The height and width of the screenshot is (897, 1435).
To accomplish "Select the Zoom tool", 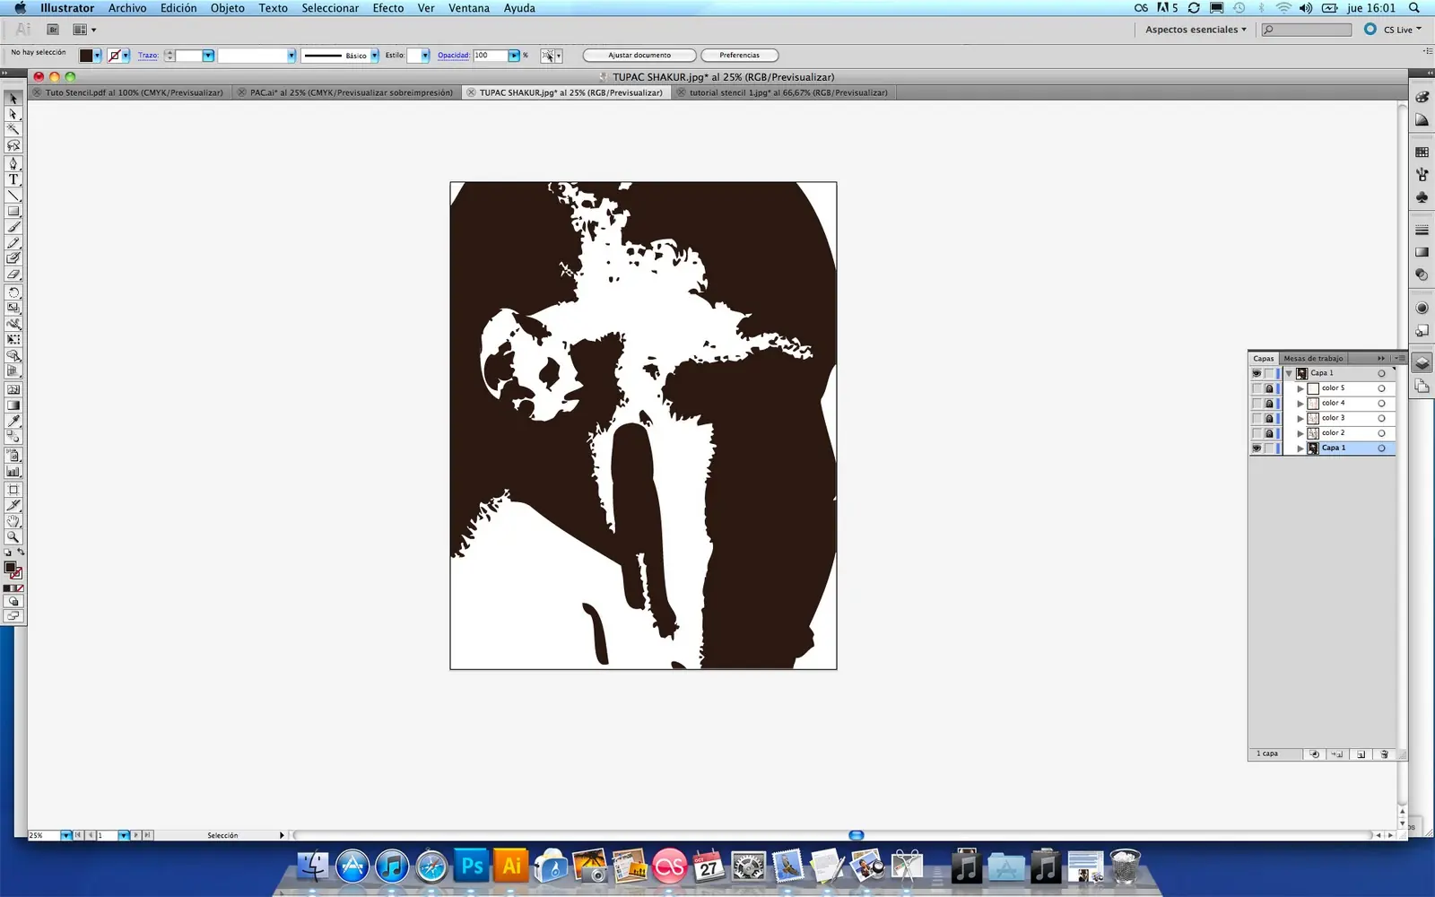I will coord(13,536).
